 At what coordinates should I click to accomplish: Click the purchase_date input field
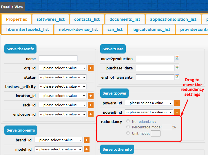155,68
